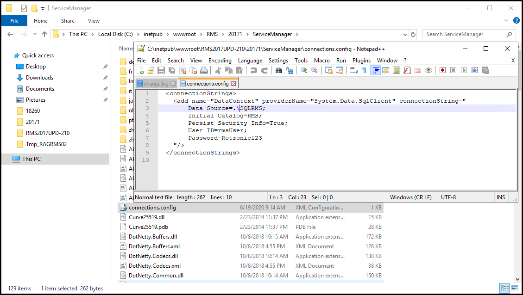Open the Document Map panel icon
Image resolution: width=523 pixels, height=295 pixels.
click(x=397, y=71)
